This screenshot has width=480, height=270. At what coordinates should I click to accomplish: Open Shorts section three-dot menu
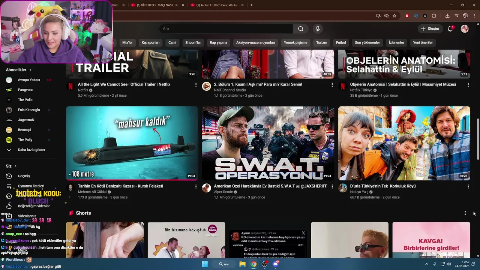pos(465,213)
